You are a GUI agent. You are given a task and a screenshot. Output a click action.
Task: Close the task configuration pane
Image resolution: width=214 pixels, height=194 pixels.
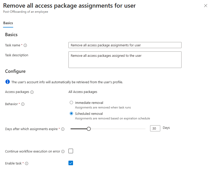(206, 6)
